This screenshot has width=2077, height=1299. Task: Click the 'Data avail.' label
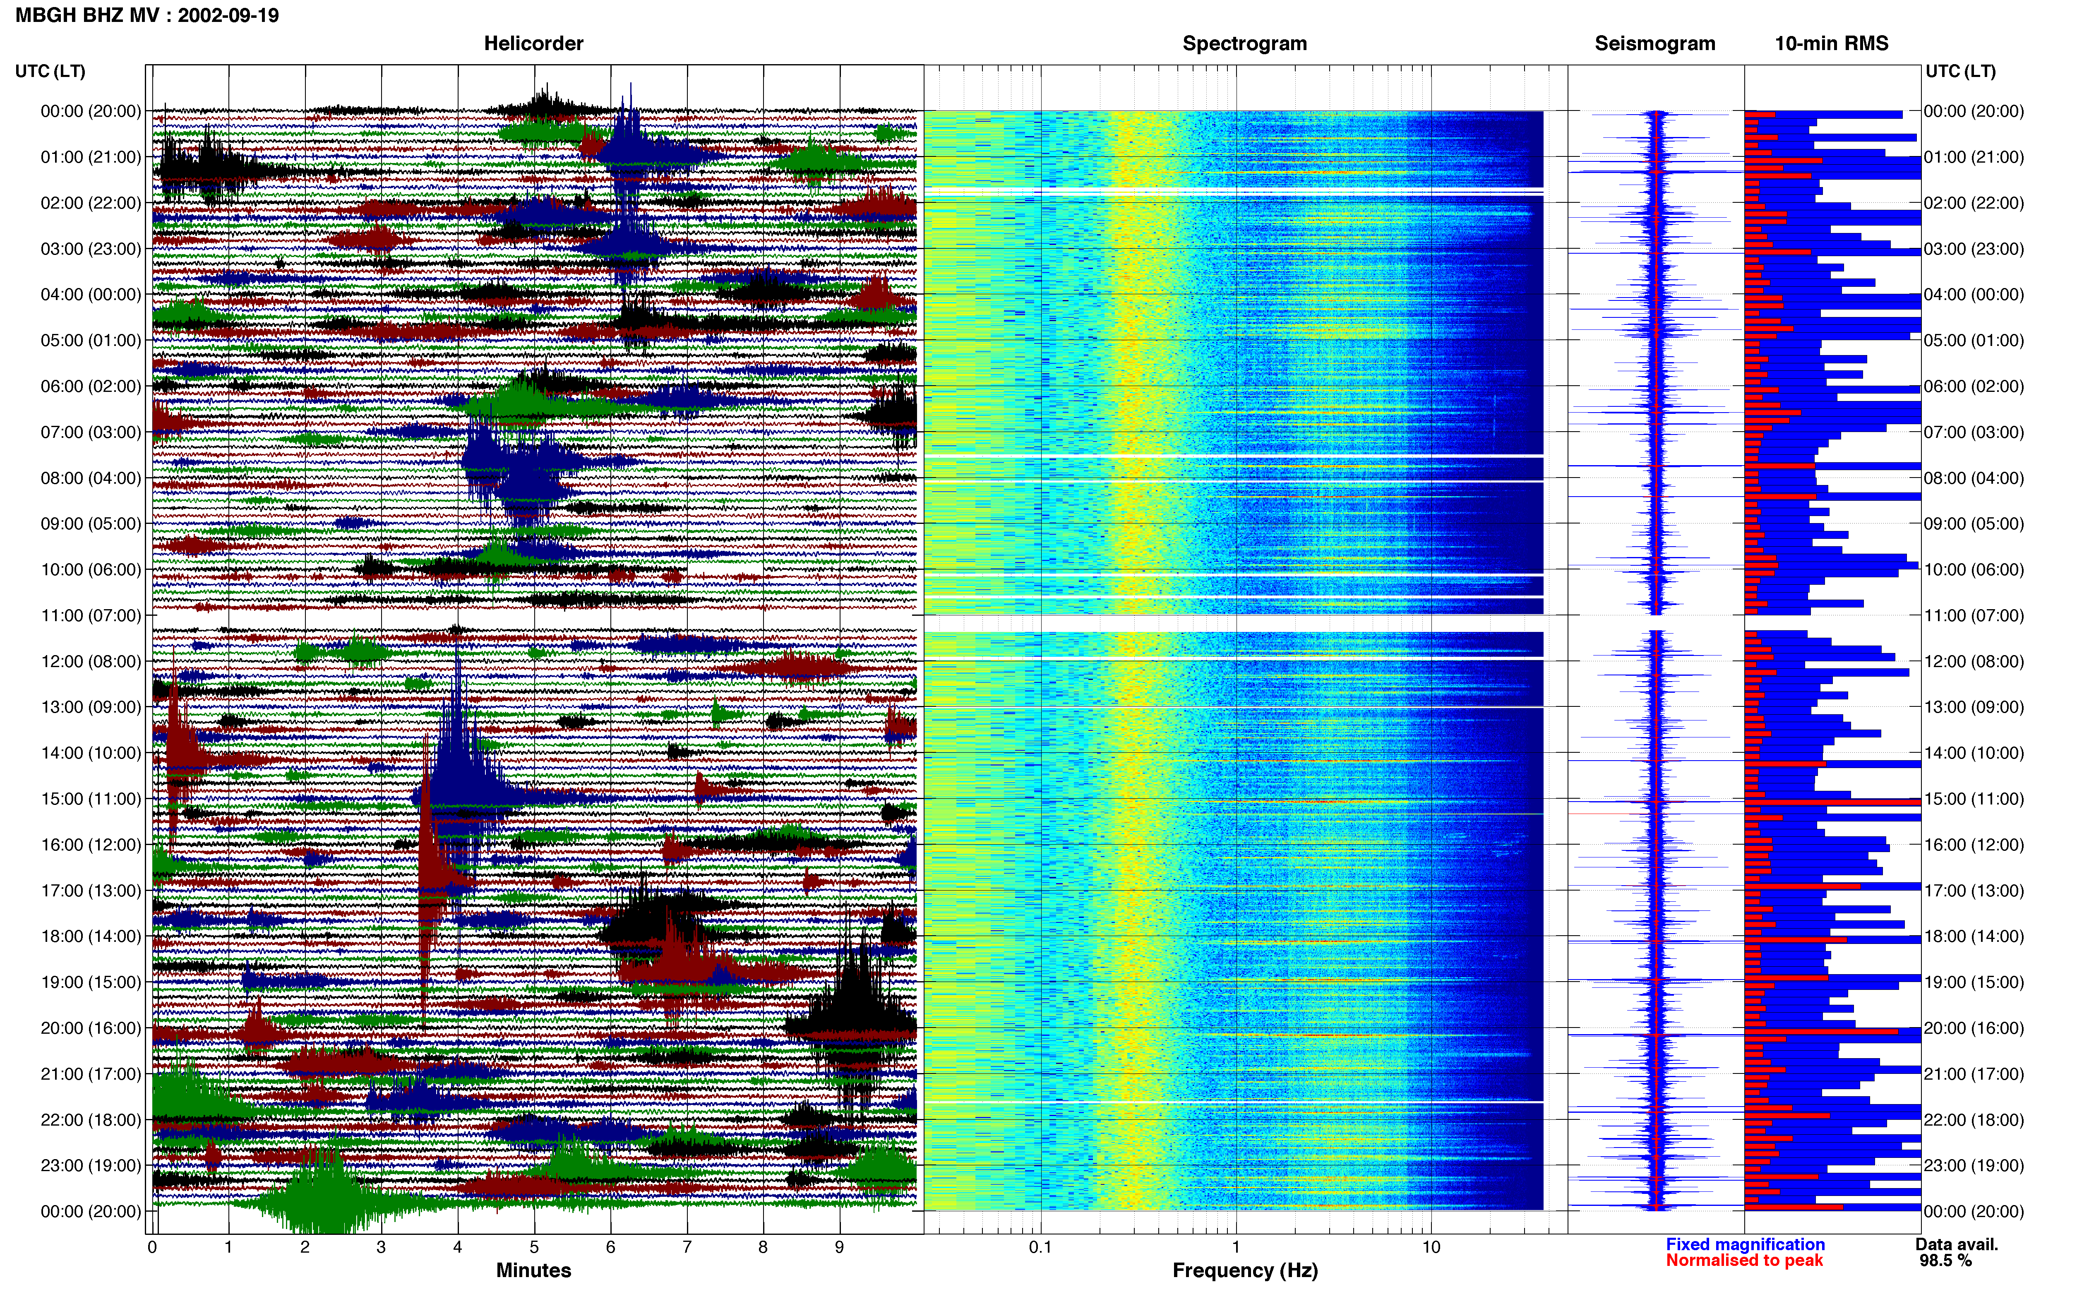[1957, 1244]
